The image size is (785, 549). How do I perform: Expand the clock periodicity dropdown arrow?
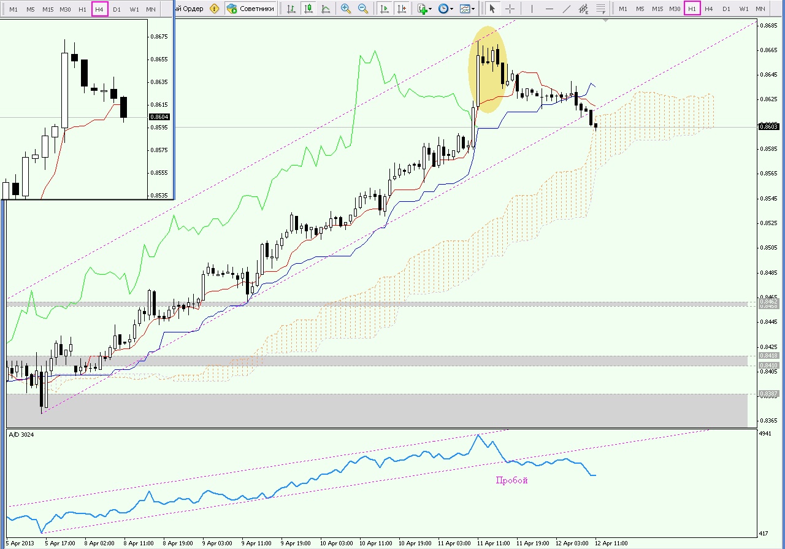tap(452, 9)
